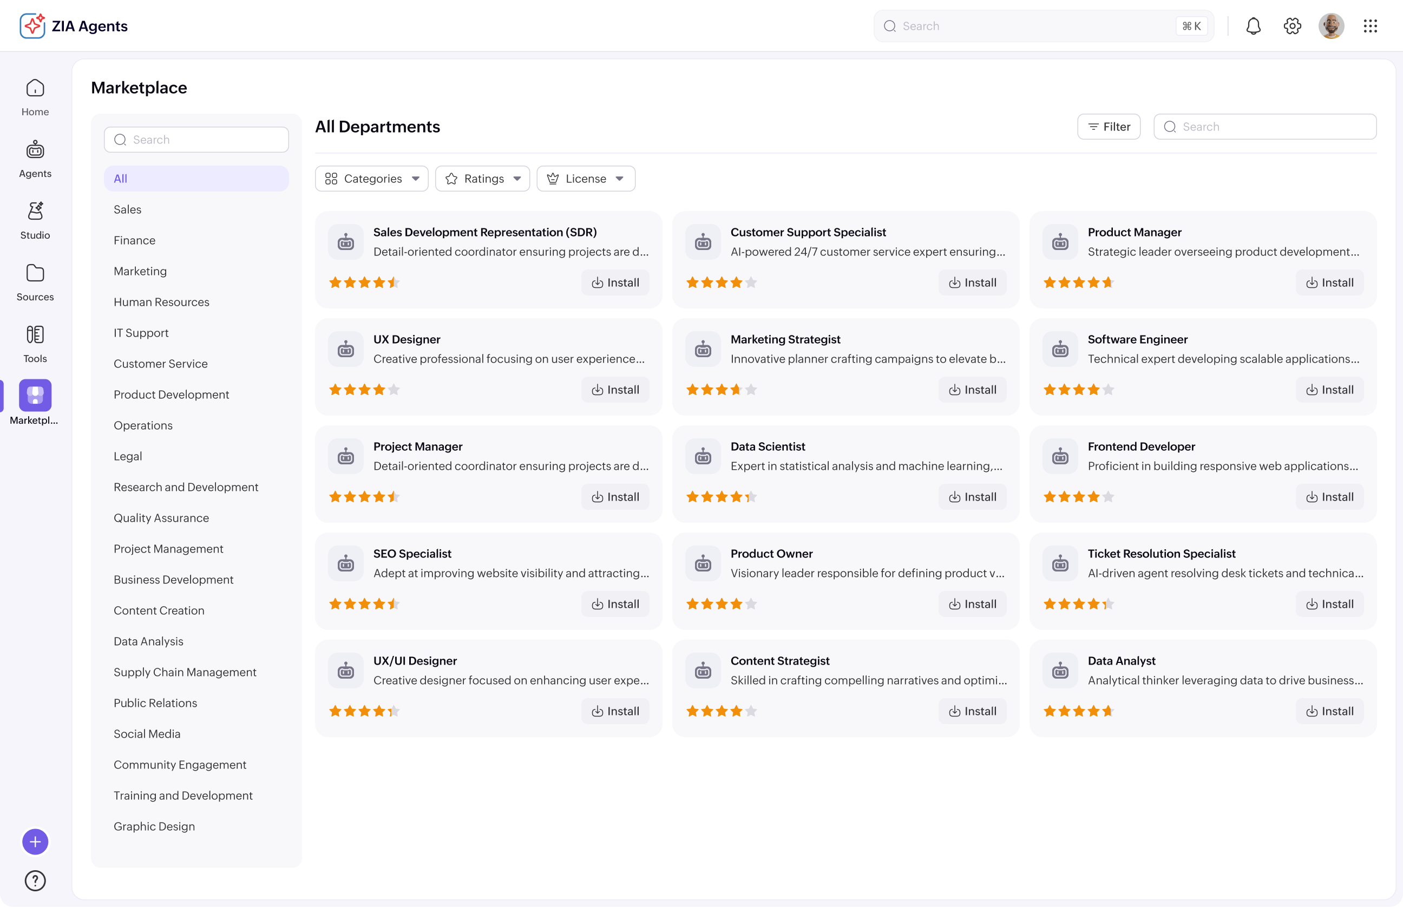This screenshot has width=1403, height=907.
Task: Install the UX Designer agent
Action: coord(615,390)
